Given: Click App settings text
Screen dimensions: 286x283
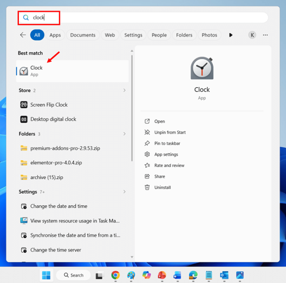Looking at the screenshot, I should 166,154.
